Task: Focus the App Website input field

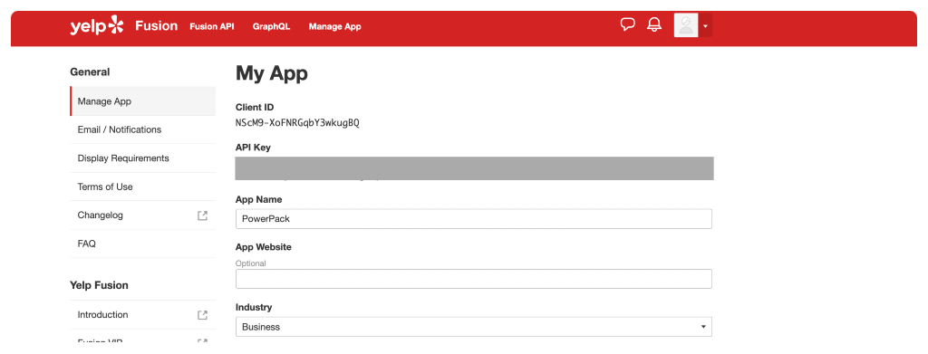Action: click(473, 279)
